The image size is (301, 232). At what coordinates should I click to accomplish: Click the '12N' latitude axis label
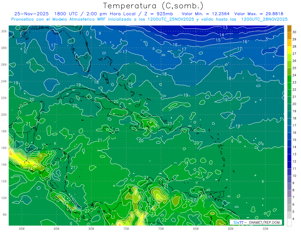(4, 181)
